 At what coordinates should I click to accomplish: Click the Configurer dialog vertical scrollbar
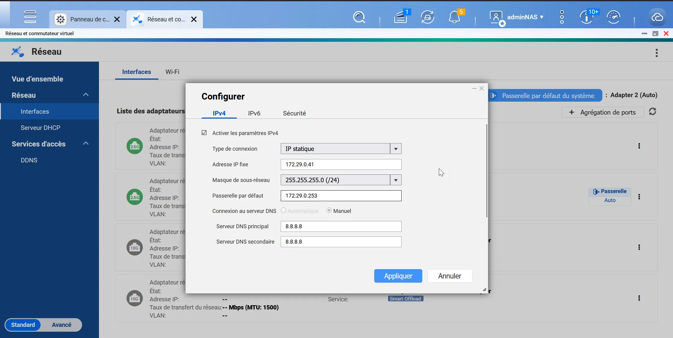[487, 171]
